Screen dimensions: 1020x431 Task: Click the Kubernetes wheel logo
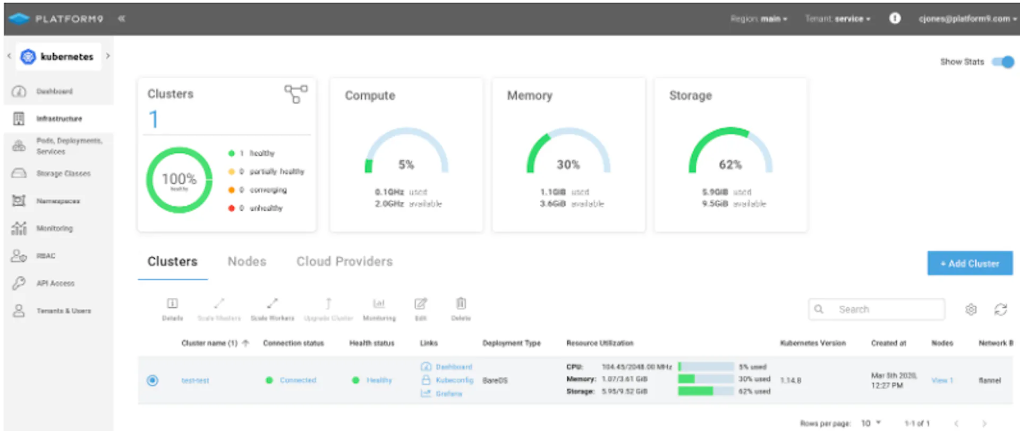(28, 56)
